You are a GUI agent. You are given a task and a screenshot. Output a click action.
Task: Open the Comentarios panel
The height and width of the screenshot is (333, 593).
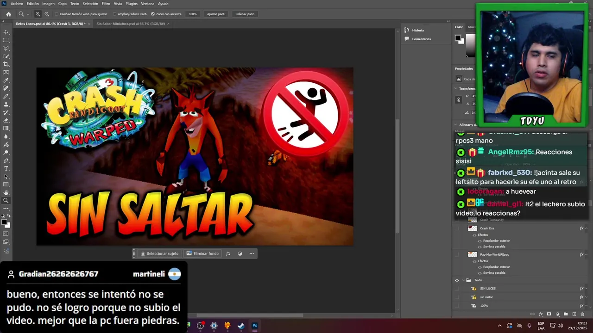click(418, 39)
